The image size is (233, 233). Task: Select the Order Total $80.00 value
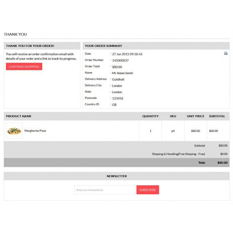pyautogui.click(x=117, y=67)
